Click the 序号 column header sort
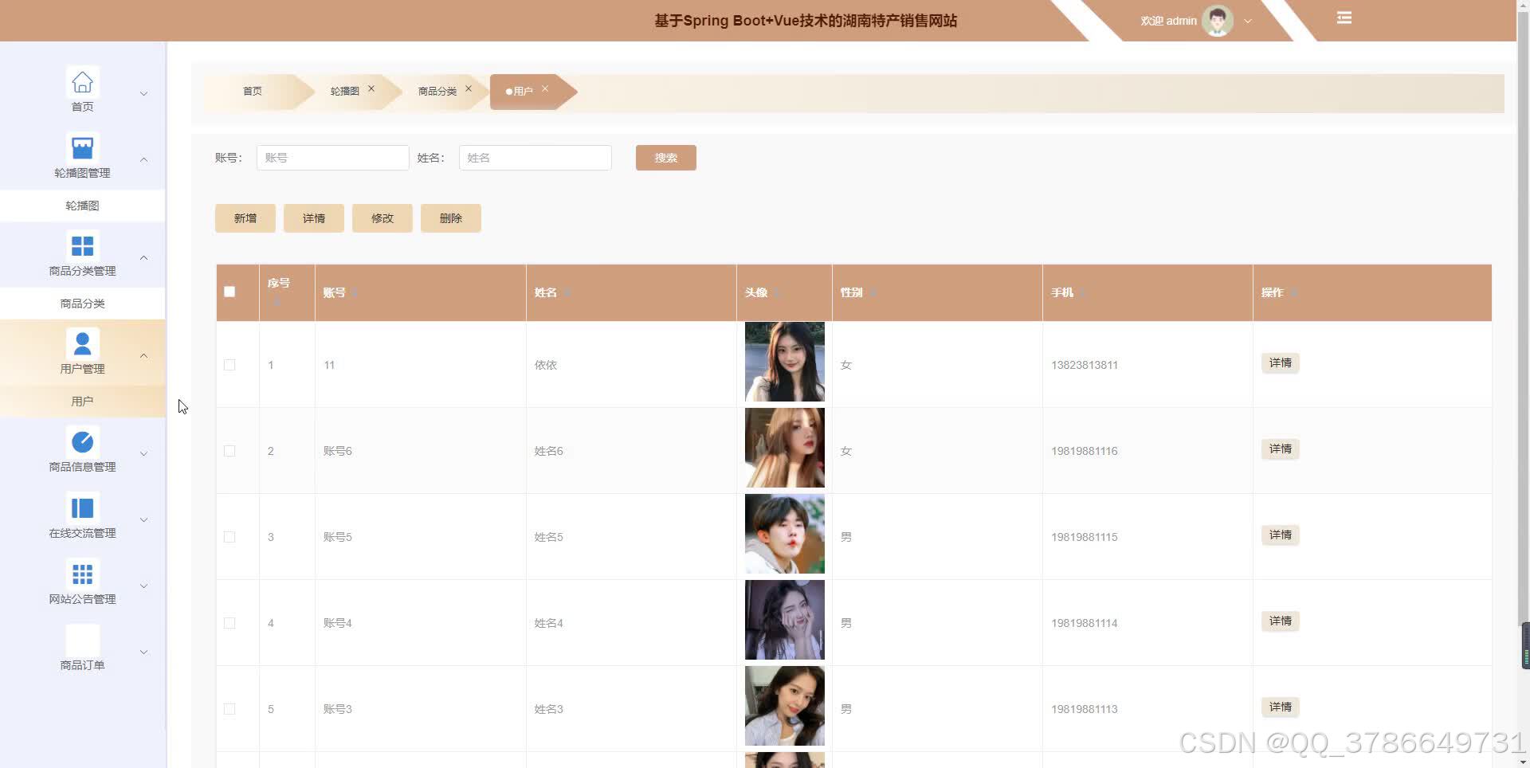This screenshot has height=768, width=1530. [x=277, y=303]
